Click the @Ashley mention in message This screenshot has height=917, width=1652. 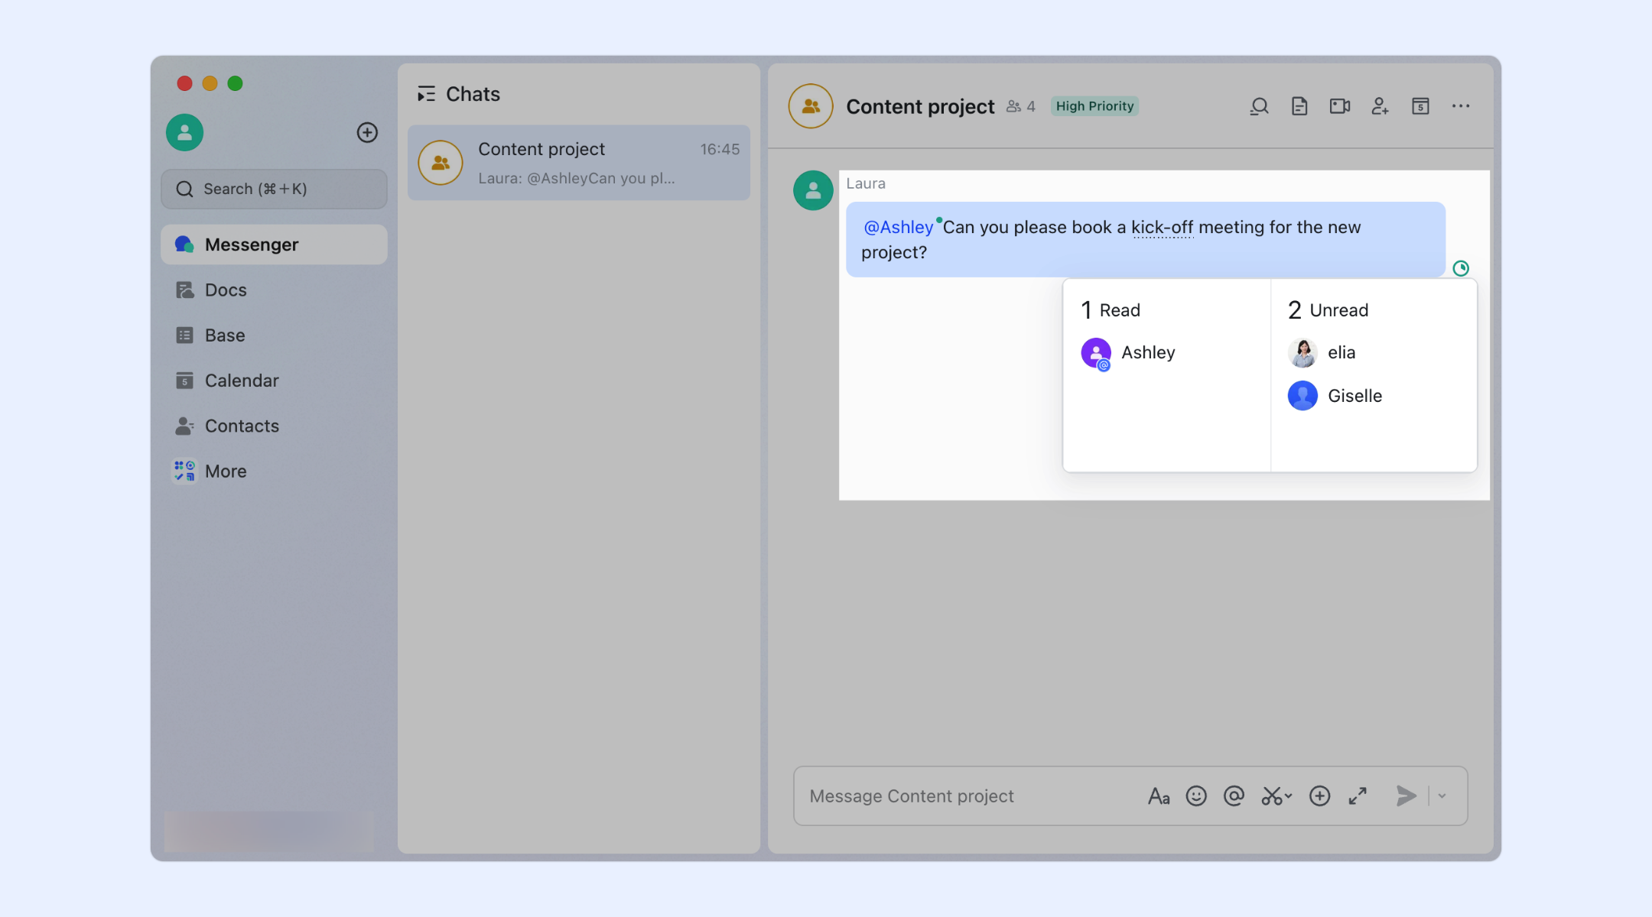tap(898, 227)
